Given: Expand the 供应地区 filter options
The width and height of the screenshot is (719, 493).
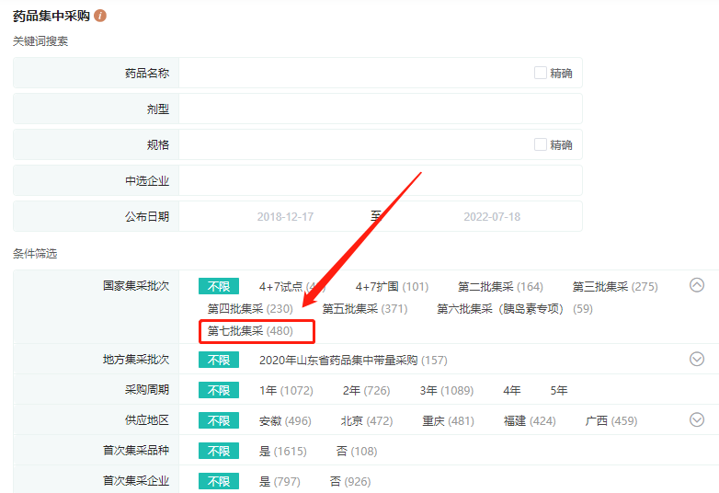Looking at the screenshot, I should tap(697, 419).
